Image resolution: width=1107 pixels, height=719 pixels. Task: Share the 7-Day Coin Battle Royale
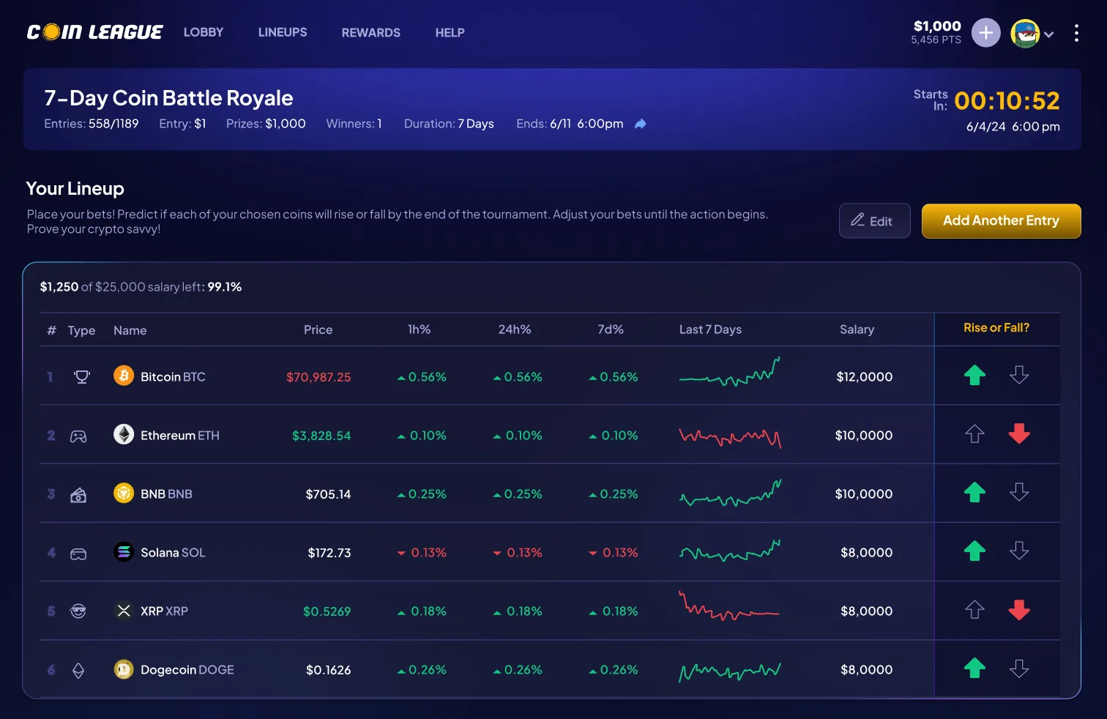pos(641,124)
